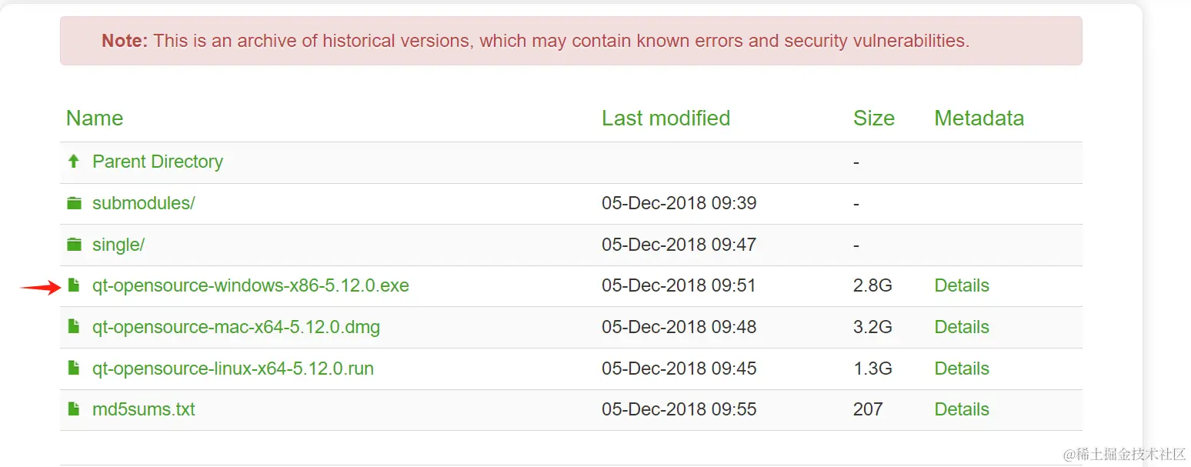Download qt-opensource-linux-x64-5.12.0.run
Screen dimensions: 1191x467
pos(233,369)
